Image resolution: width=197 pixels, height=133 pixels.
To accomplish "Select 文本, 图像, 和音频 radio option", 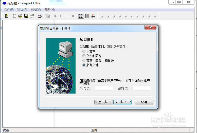I will click(x=98, y=60).
